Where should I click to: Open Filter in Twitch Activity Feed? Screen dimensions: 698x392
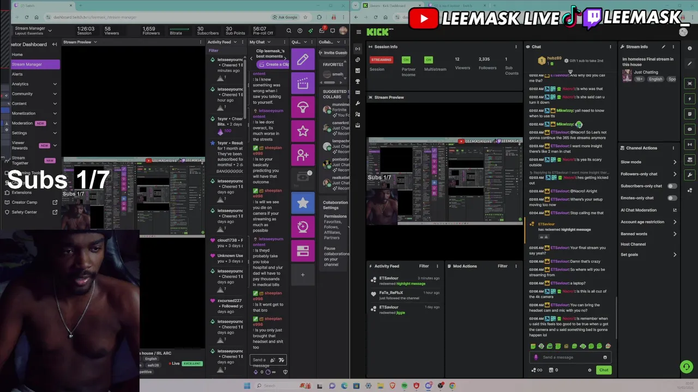[x=214, y=51]
